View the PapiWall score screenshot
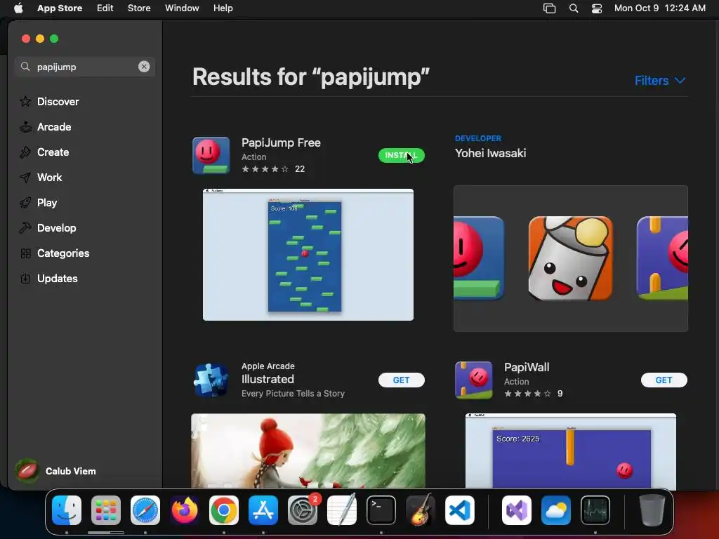 (570, 451)
